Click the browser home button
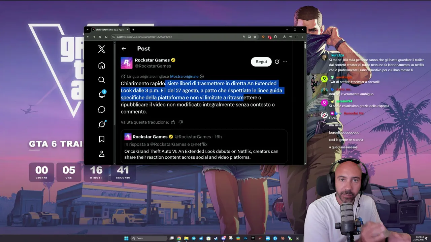 coord(106,37)
